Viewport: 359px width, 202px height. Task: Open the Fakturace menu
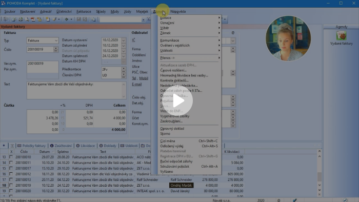pyautogui.click(x=84, y=11)
